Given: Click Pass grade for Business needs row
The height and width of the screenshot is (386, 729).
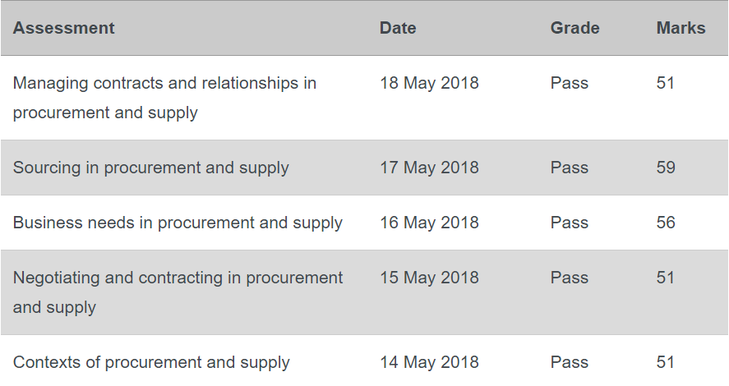Looking at the screenshot, I should (x=569, y=223).
